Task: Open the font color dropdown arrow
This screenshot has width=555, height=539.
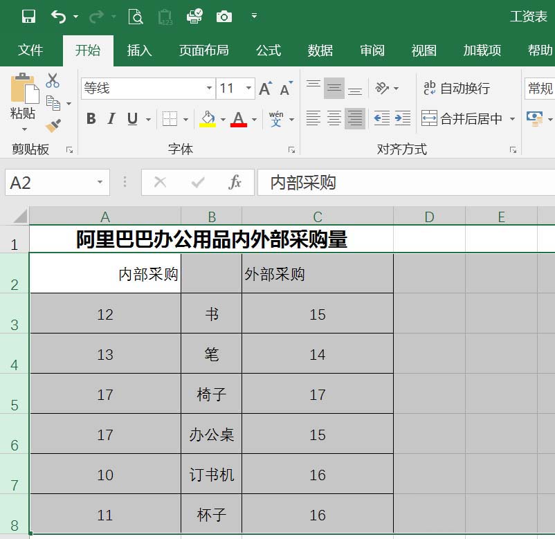Action: (x=255, y=119)
